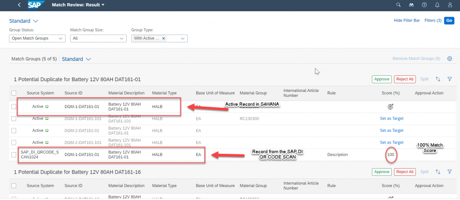The width and height of the screenshot is (460, 200).
Task: Click Approval Action header in first table
Action: (x=429, y=93)
